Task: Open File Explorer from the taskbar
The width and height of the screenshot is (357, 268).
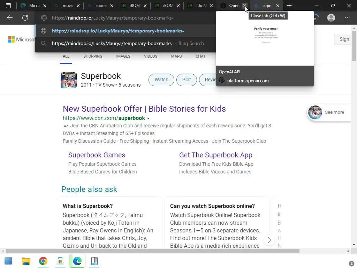Action: click(x=26, y=261)
